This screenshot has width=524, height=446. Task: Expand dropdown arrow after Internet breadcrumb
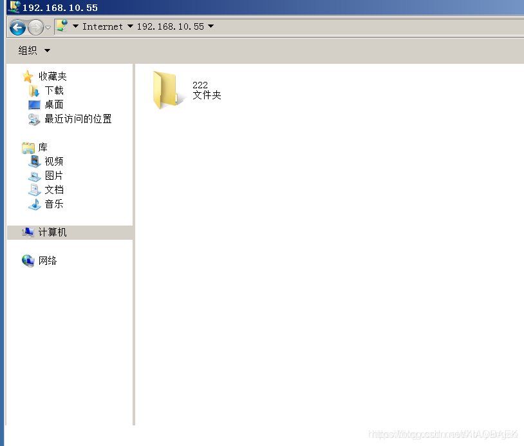pos(130,26)
